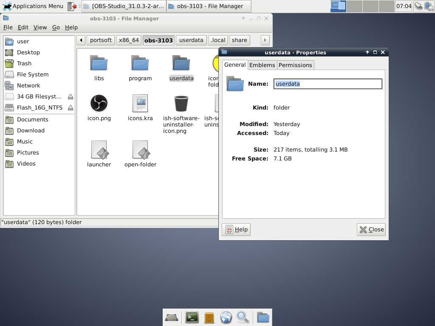435x326 pixels.
Task: Select the first workspace in pager
Action: tap(338, 6)
